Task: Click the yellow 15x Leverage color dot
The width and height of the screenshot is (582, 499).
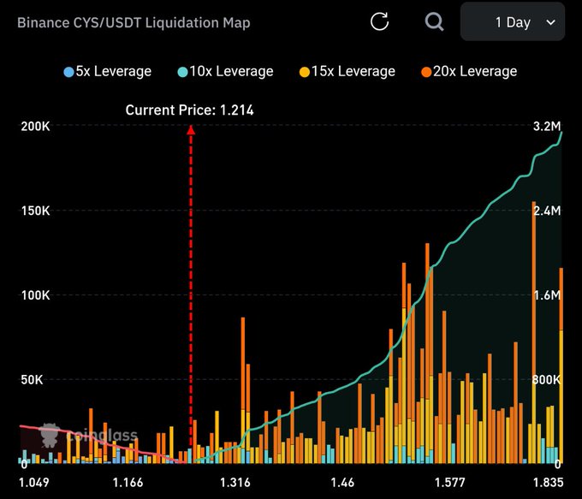Action: (305, 72)
